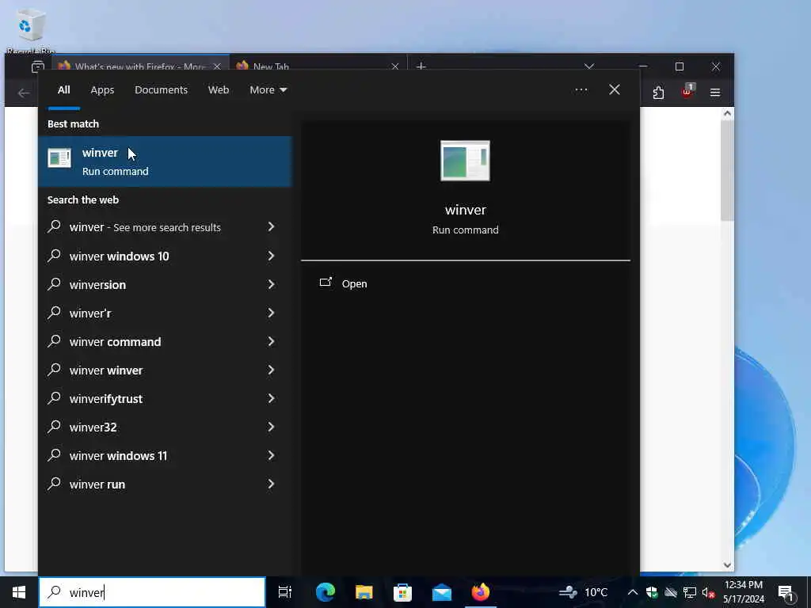Screen dimensions: 811x608
Task: Click the uBlock Origin icon in Firefox toolbar
Action: [x=687, y=92]
